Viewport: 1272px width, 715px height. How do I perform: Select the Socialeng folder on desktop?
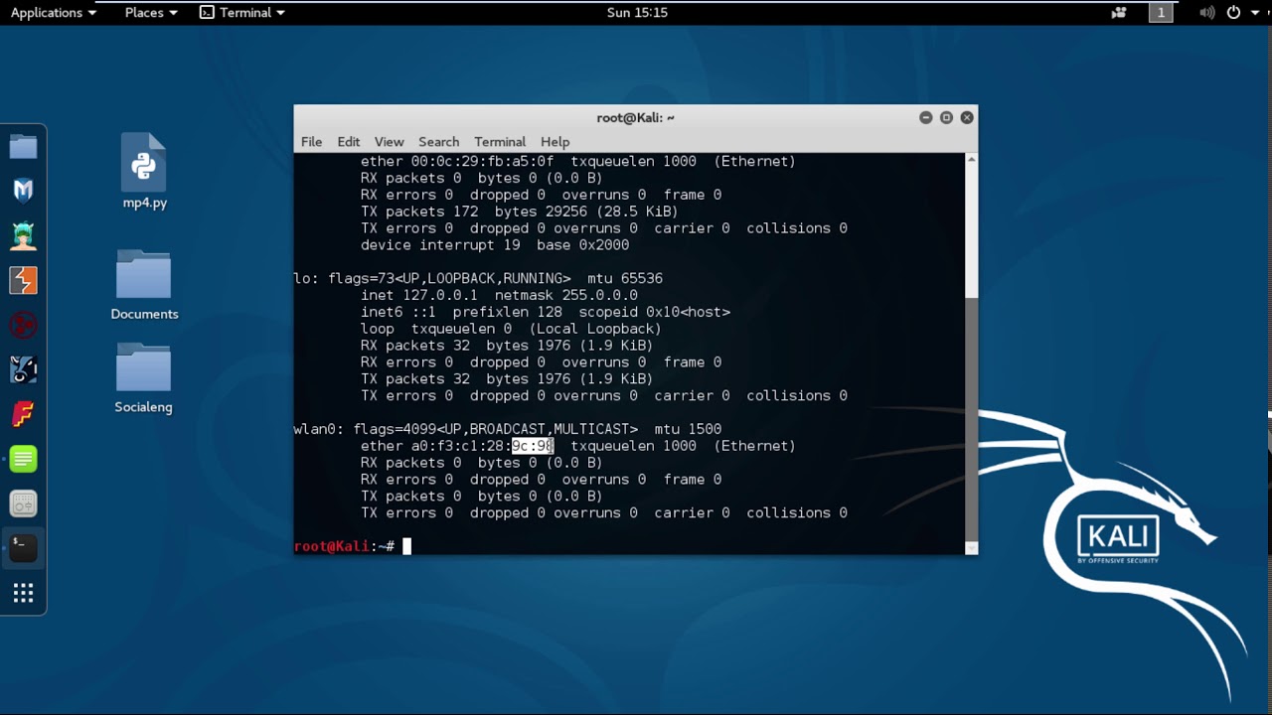click(x=144, y=377)
